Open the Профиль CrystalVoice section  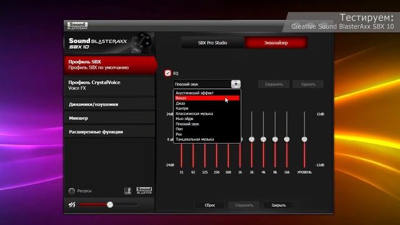(109, 86)
